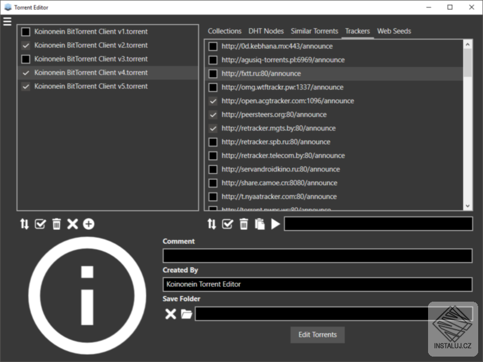
Task: Click into the Comment field
Action: click(318, 256)
